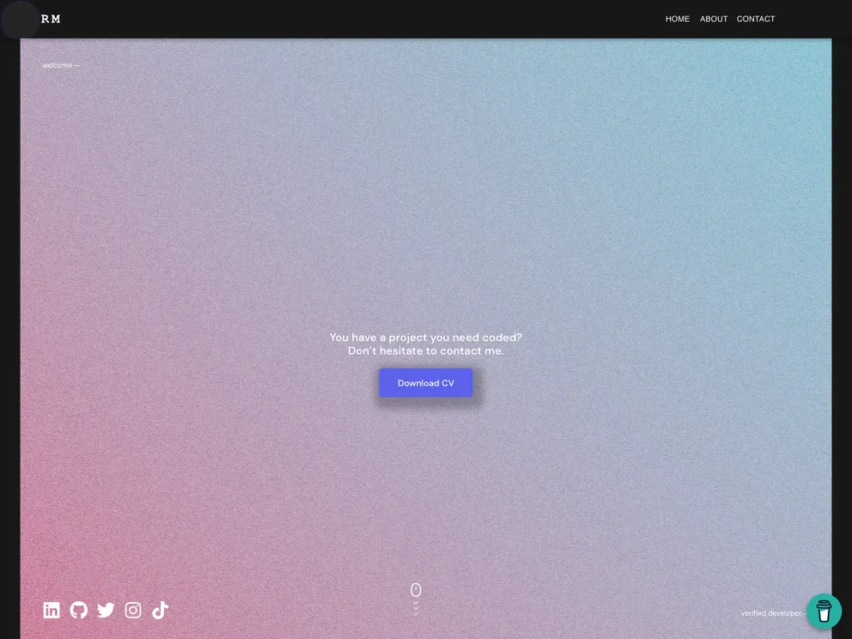The image size is (852, 639).
Task: Click the 'You have a project' heading
Action: click(x=425, y=337)
